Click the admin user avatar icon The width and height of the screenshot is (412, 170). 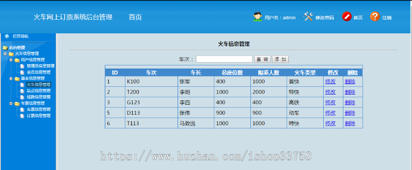point(257,16)
